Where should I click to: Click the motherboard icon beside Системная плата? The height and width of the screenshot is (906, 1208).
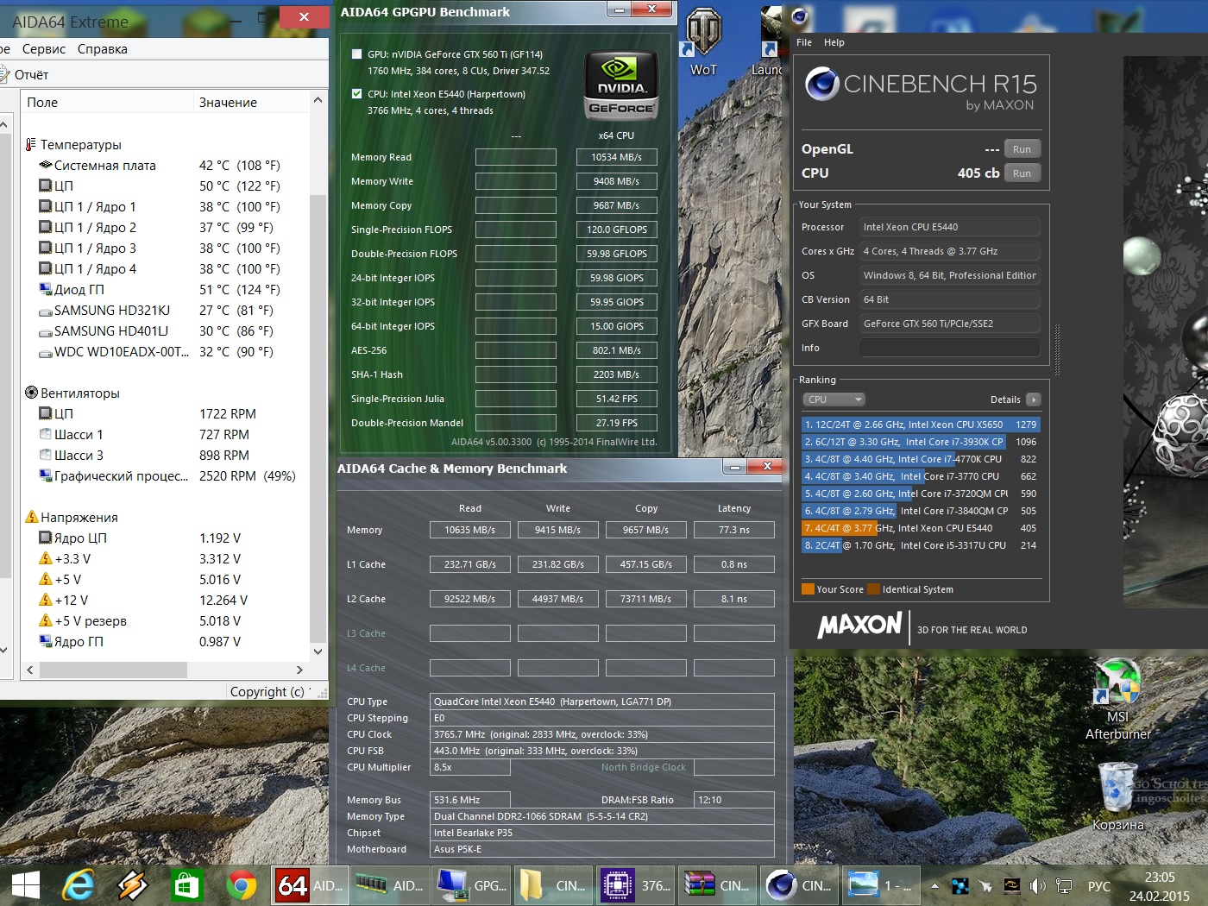pyautogui.click(x=46, y=165)
